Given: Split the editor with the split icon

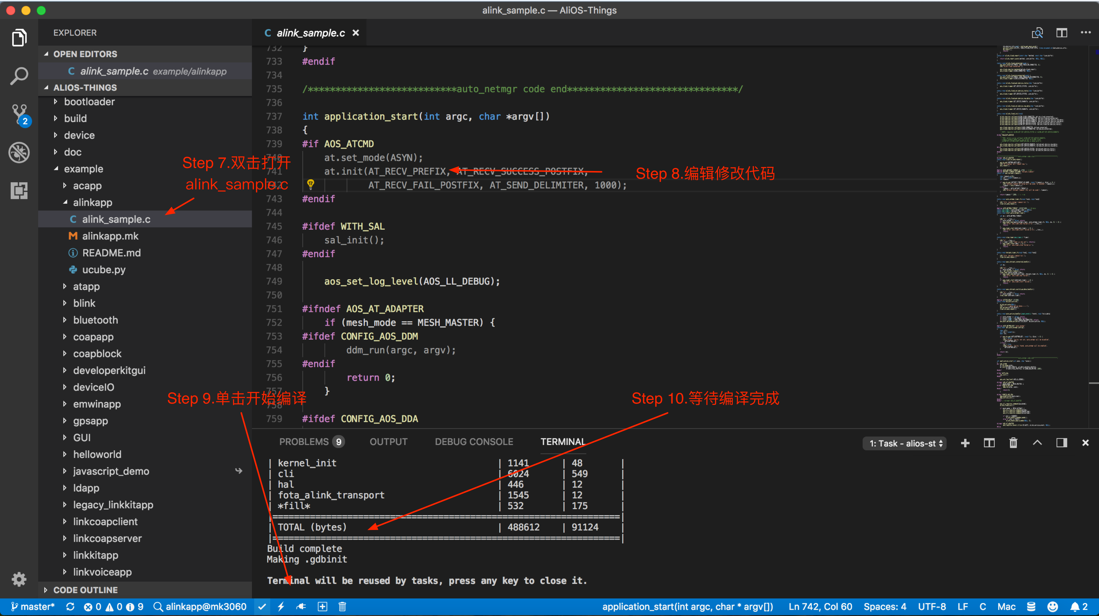Looking at the screenshot, I should [x=1061, y=33].
